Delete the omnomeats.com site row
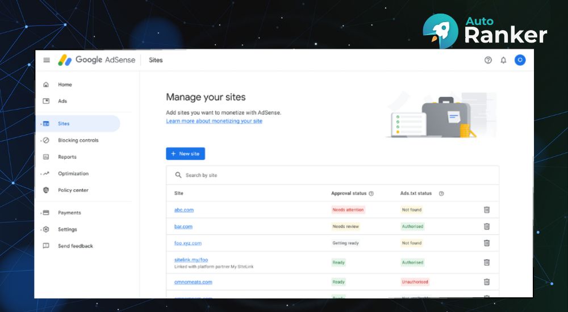 click(487, 282)
